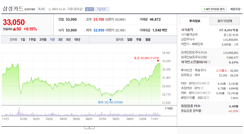Image resolution: width=244 pixels, height=134 pixels.
Task: Open the 기업개요 dropdown
Action: click(x=102, y=9)
